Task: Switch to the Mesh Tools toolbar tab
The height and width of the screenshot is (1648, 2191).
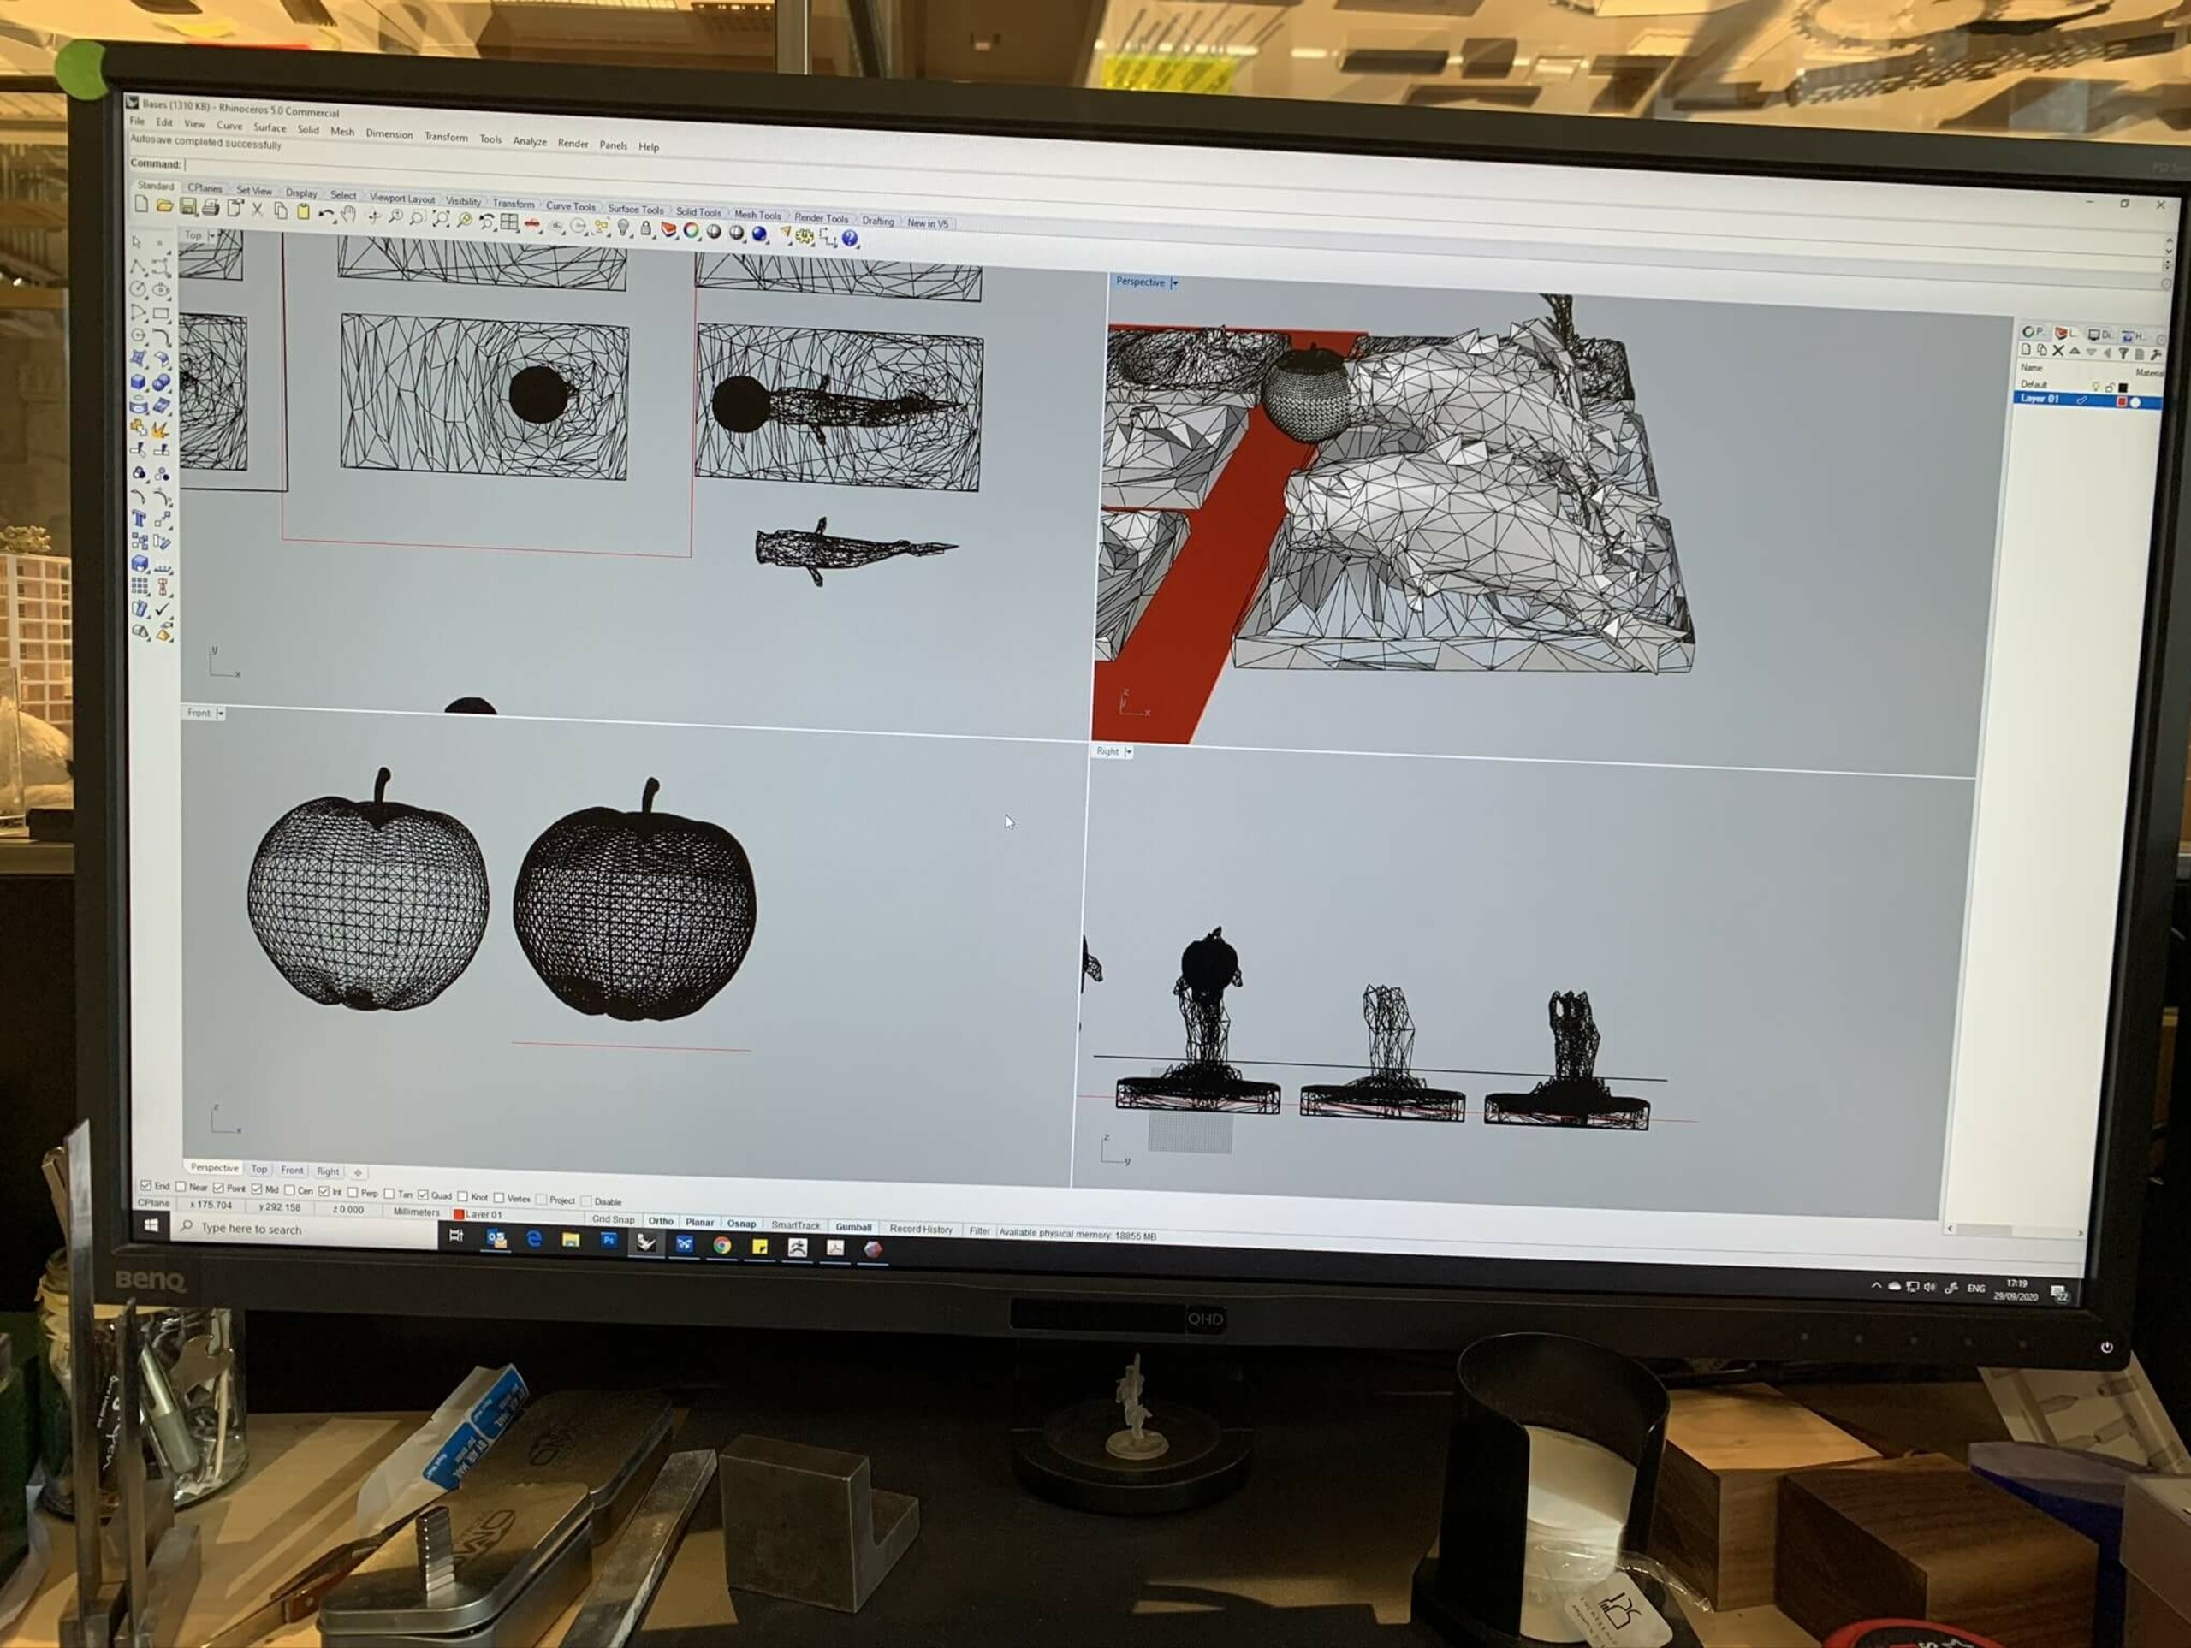Action: click(x=757, y=215)
